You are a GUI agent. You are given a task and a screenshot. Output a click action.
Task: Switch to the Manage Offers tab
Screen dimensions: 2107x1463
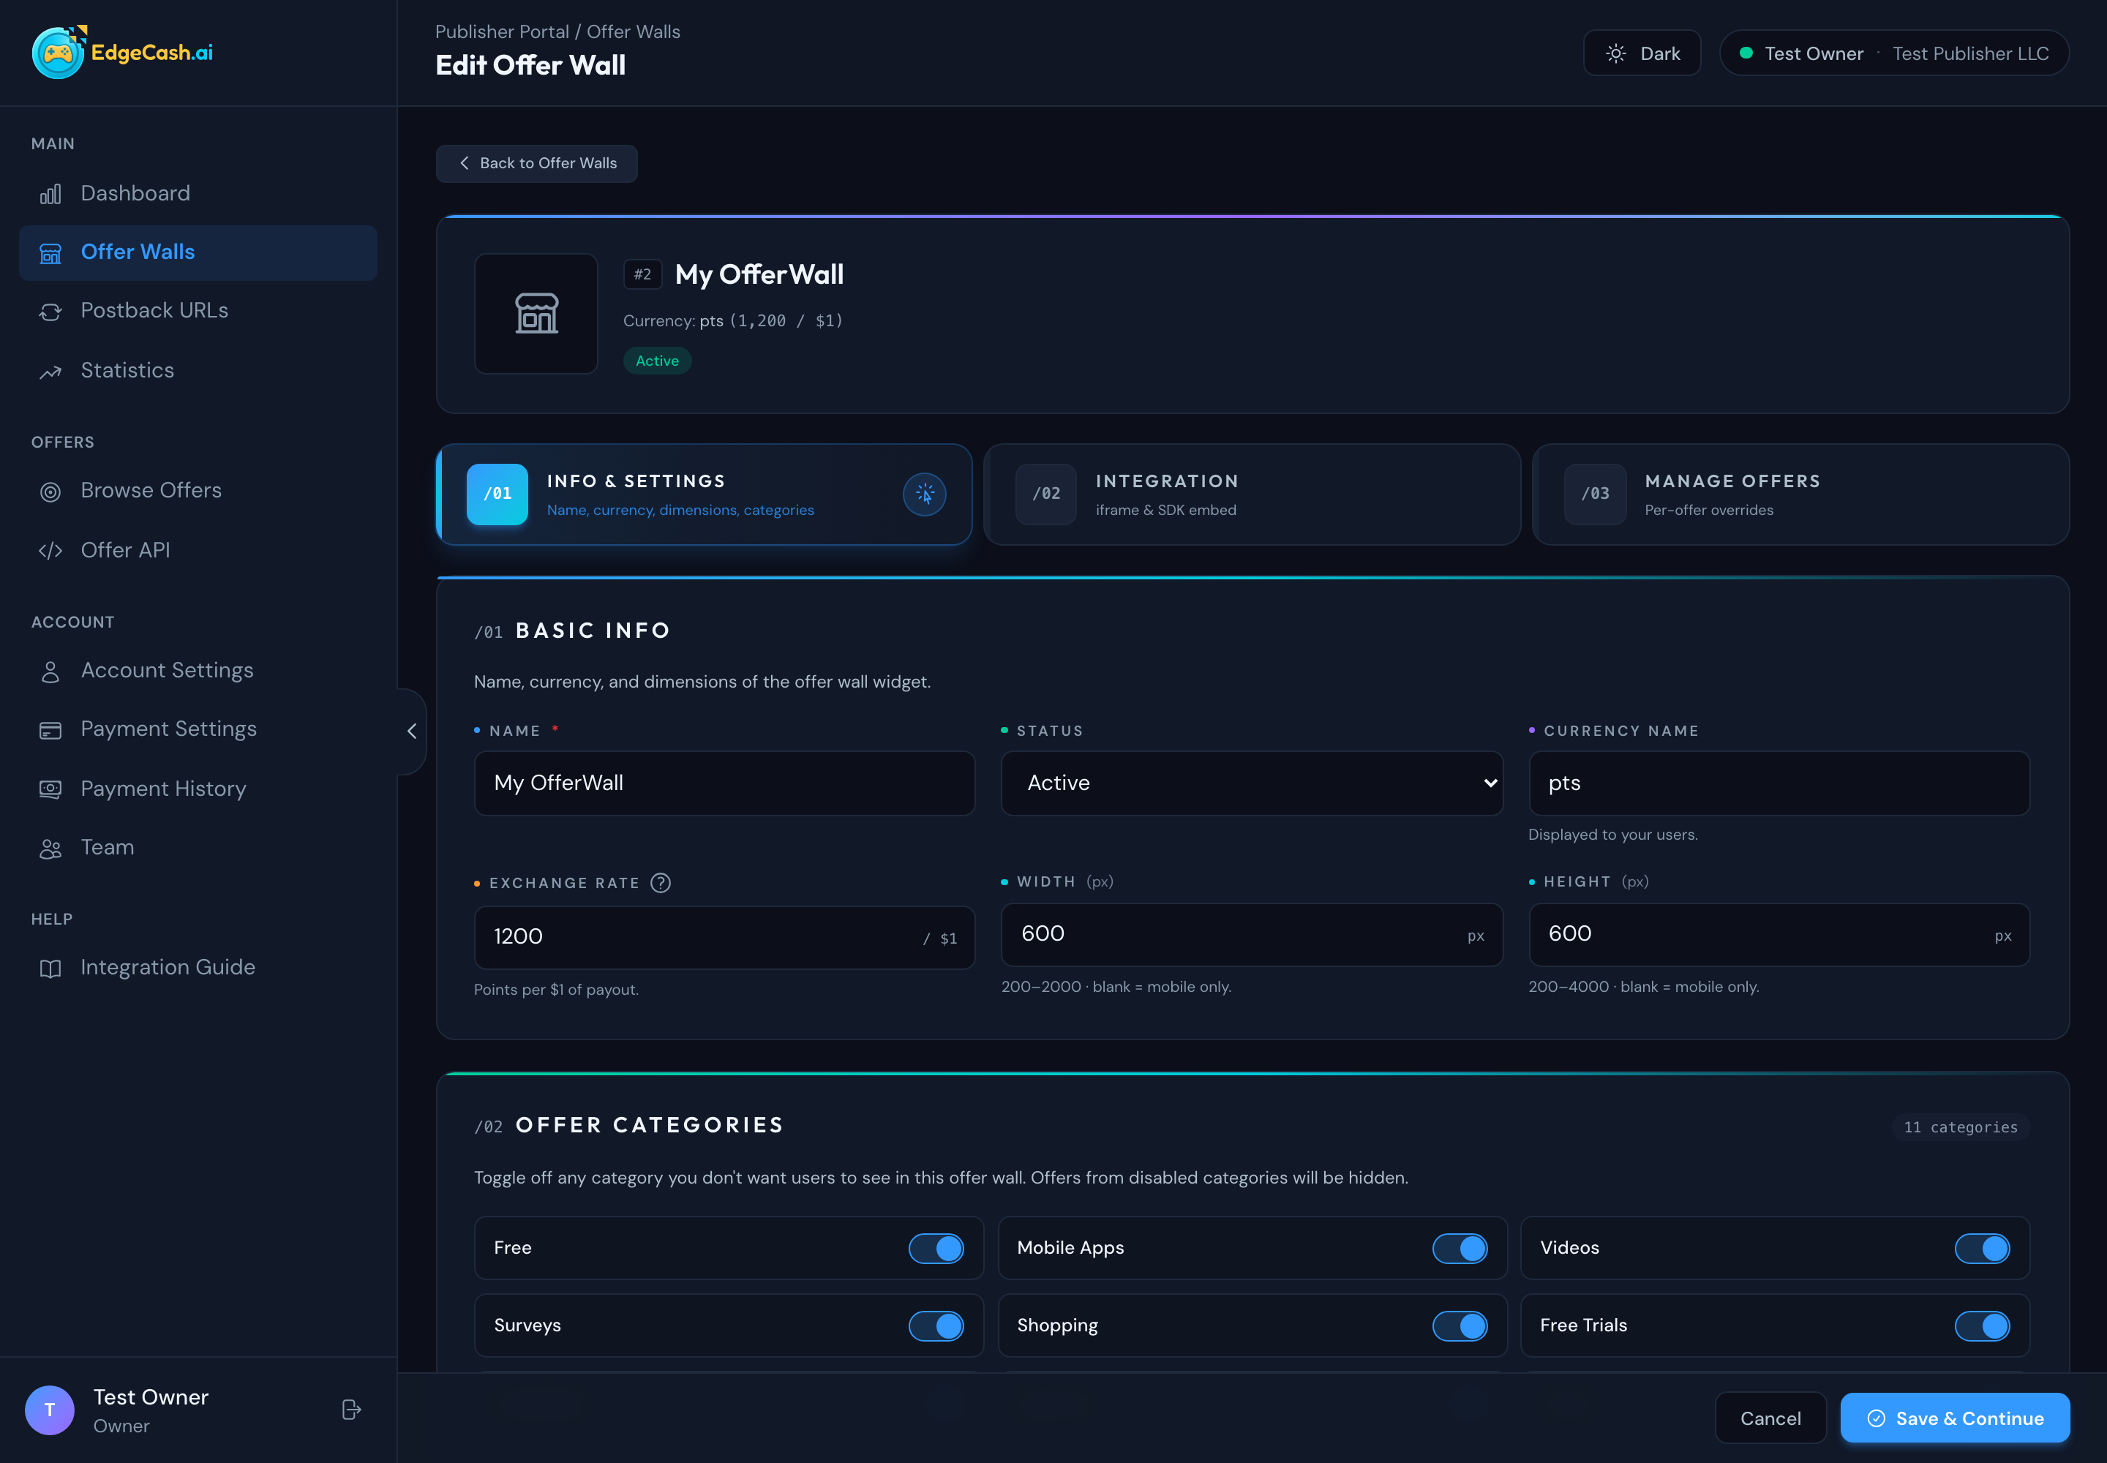1800,495
